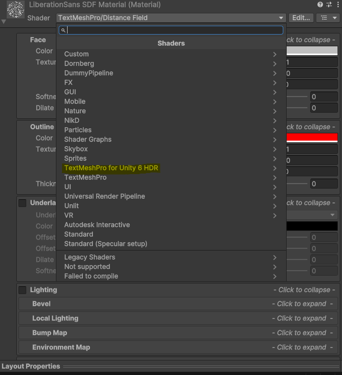Open the TextMeshPro/Distance Field shader dropdown
342x375 pixels.
click(171, 18)
